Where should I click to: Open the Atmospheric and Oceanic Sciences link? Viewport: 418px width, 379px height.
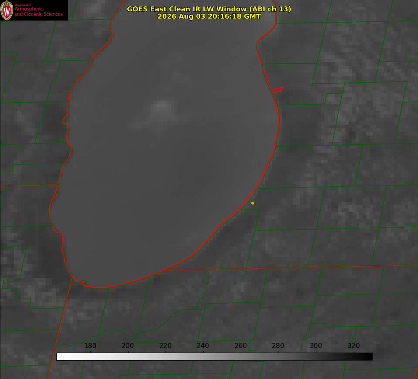click(38, 11)
